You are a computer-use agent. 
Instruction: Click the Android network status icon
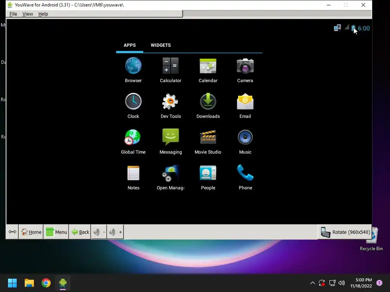tap(337, 28)
